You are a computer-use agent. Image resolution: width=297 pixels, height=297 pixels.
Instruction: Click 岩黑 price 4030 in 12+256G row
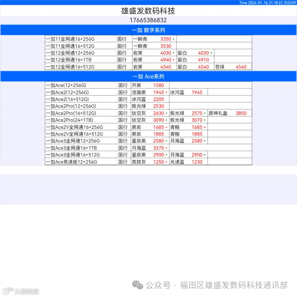166,53
